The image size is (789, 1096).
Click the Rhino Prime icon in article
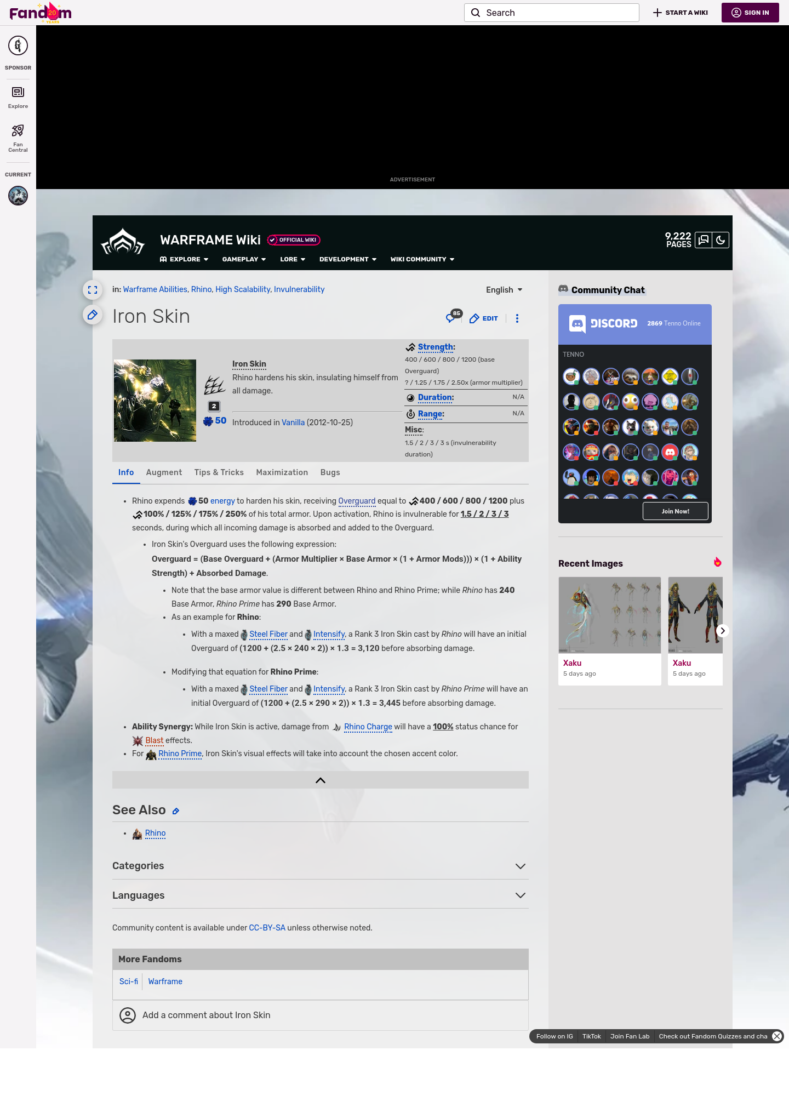tap(151, 755)
